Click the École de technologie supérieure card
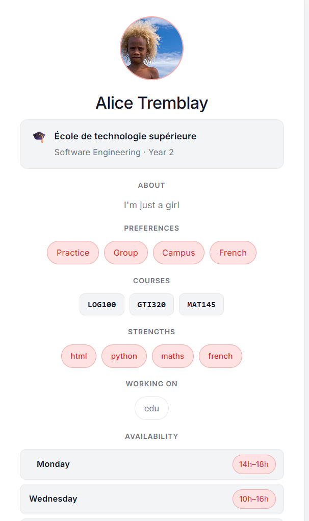Screen dimensions: 309x521 [151, 144]
